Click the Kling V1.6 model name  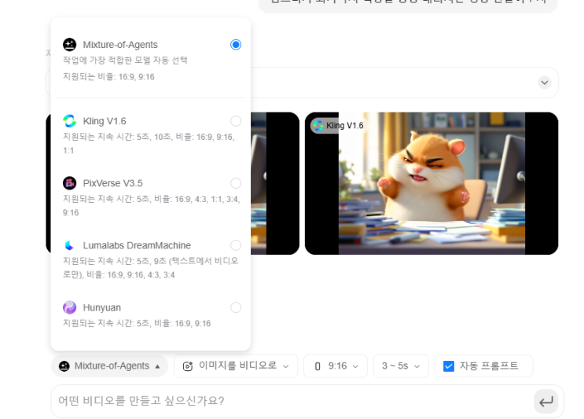pos(105,121)
